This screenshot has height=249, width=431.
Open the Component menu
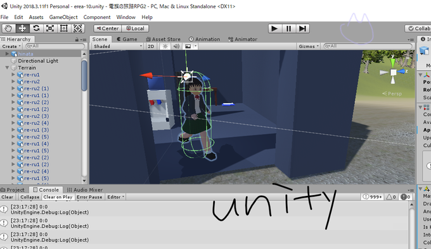(x=97, y=17)
